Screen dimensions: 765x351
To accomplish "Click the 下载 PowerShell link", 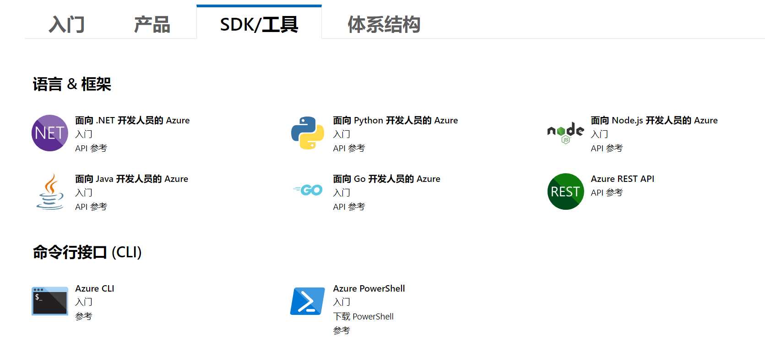I will pos(364,316).
